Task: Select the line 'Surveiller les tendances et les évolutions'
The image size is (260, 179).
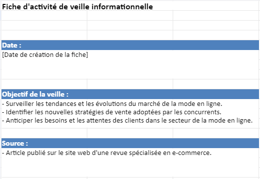Action: click(112, 104)
